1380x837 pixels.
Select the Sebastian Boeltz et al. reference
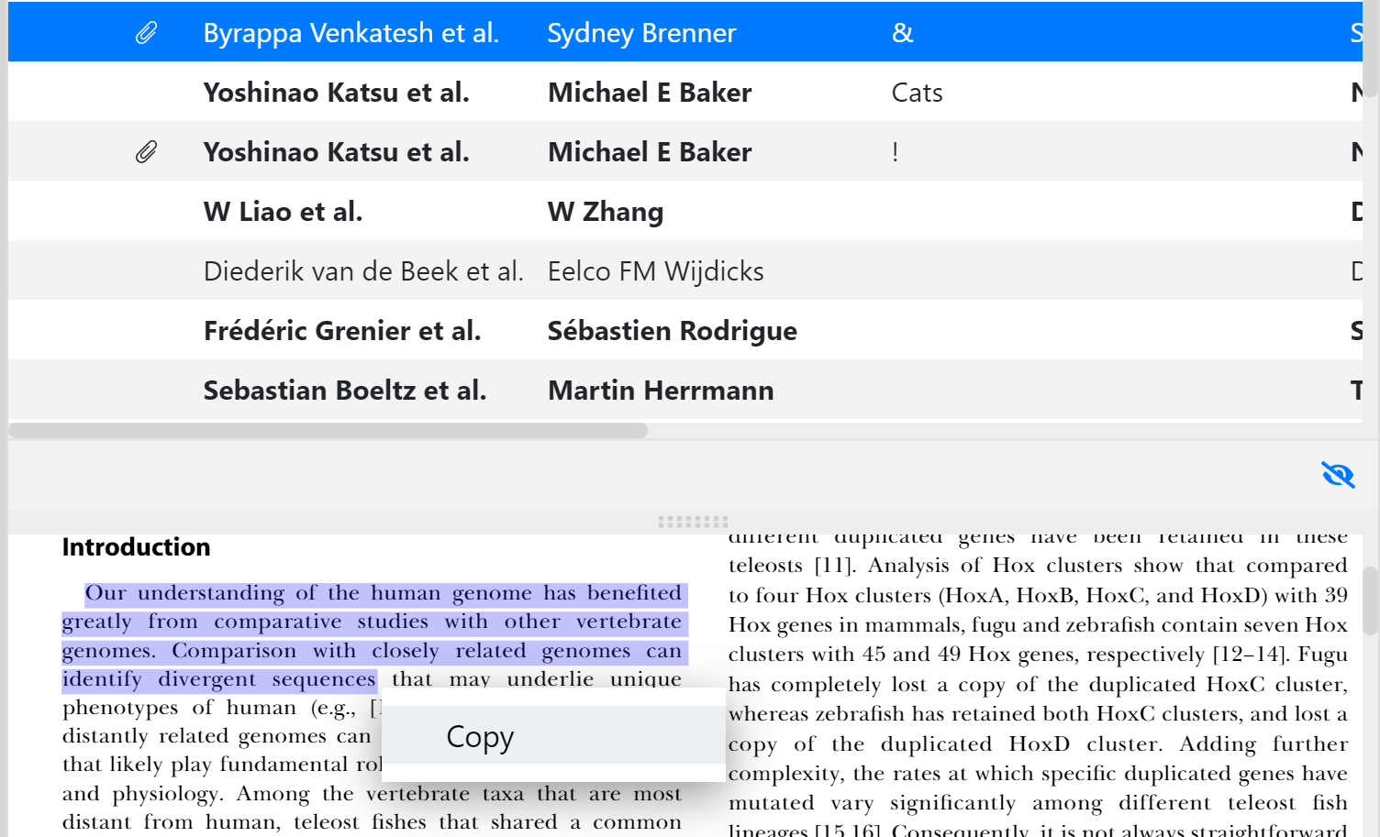tap(344, 391)
